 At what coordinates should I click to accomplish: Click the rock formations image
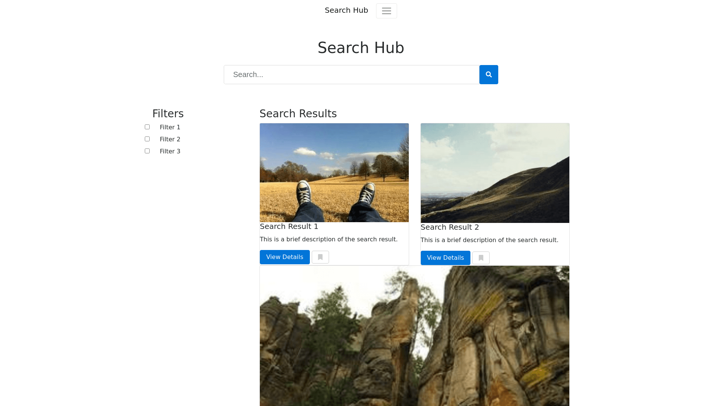coord(414,336)
